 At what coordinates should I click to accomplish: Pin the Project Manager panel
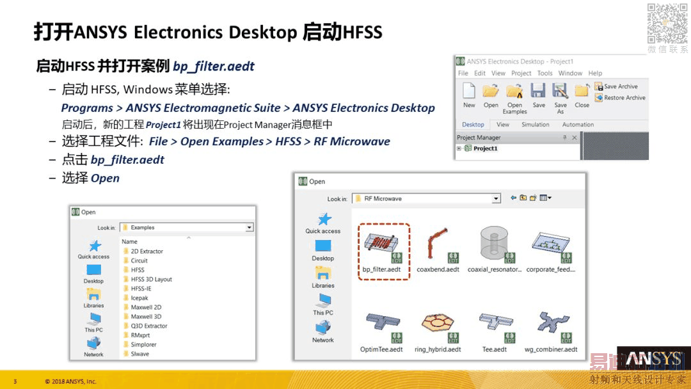click(564, 138)
